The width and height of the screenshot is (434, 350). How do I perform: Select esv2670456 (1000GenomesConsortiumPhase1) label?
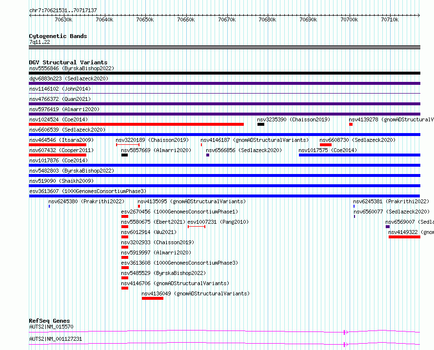pos(179,212)
